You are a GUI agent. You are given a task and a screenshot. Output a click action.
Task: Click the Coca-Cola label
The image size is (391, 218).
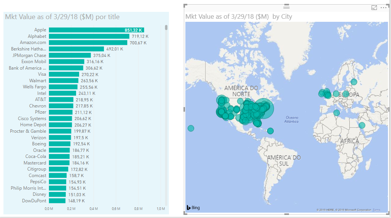click(x=36, y=156)
